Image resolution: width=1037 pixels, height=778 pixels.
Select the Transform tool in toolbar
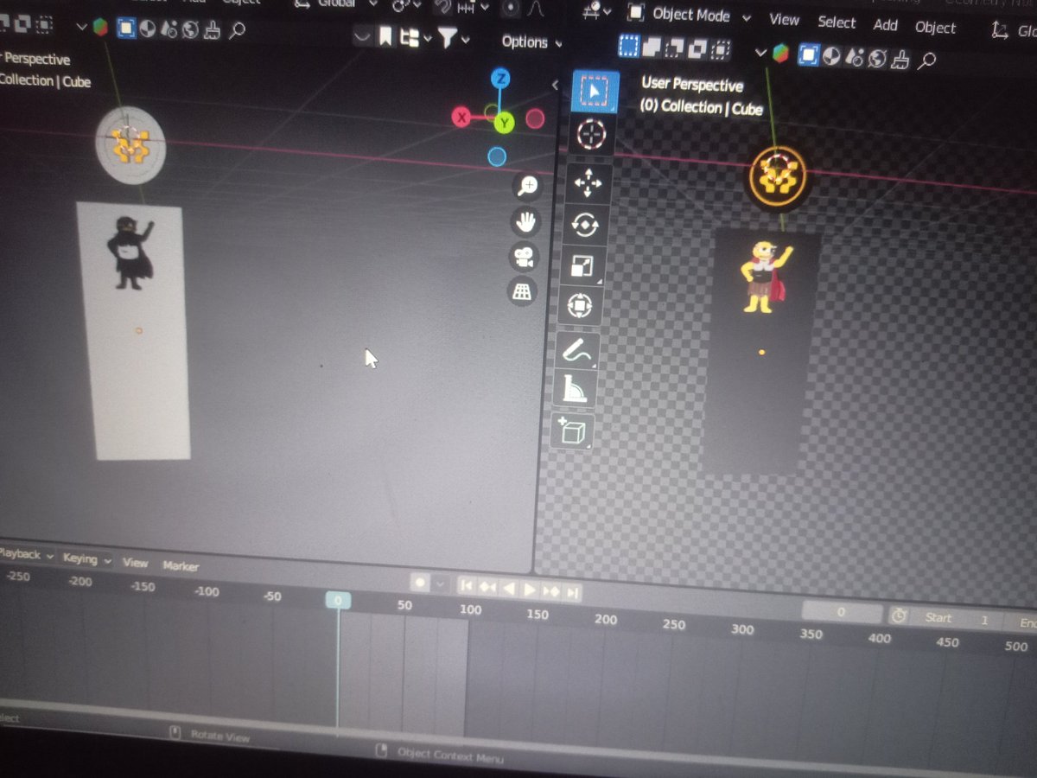click(580, 306)
